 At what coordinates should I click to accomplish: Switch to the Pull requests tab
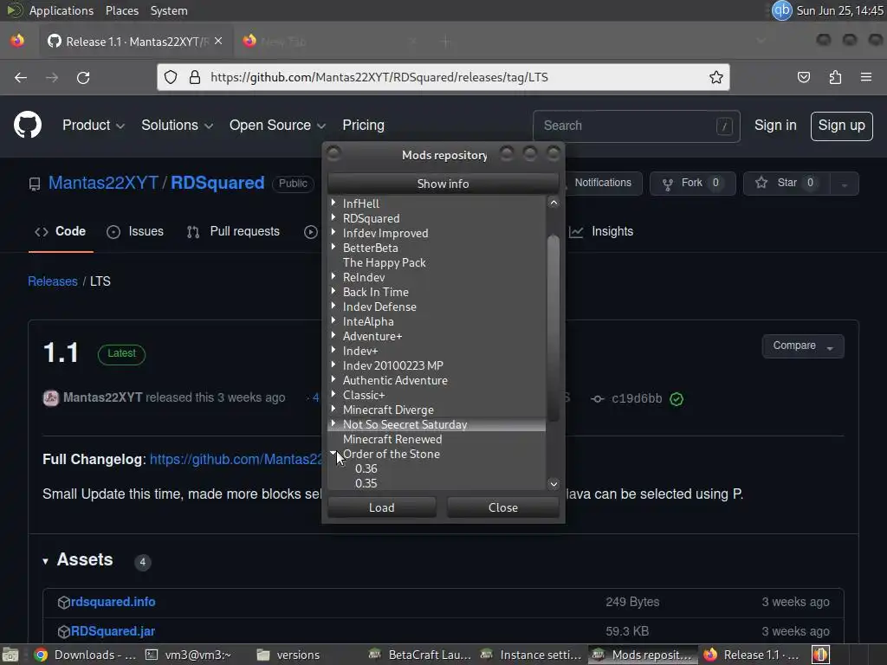click(x=233, y=231)
